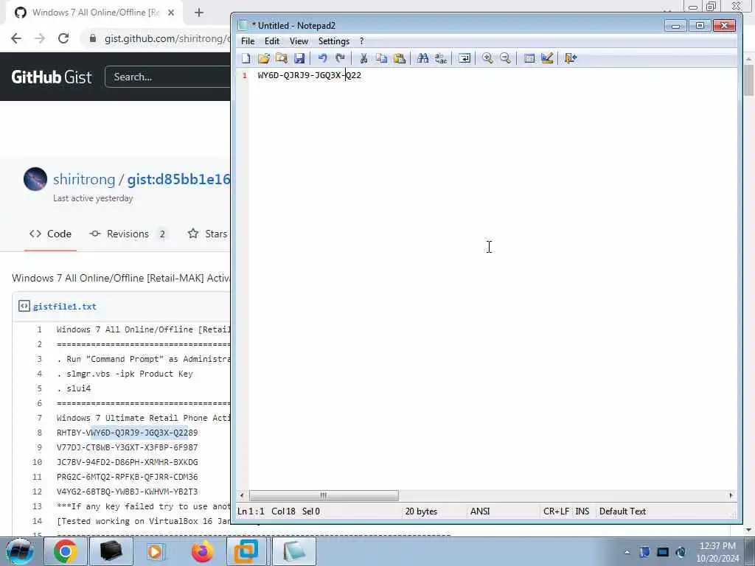Paste clipboard contents in Notepad2
The width and height of the screenshot is (755, 566).
(x=399, y=58)
